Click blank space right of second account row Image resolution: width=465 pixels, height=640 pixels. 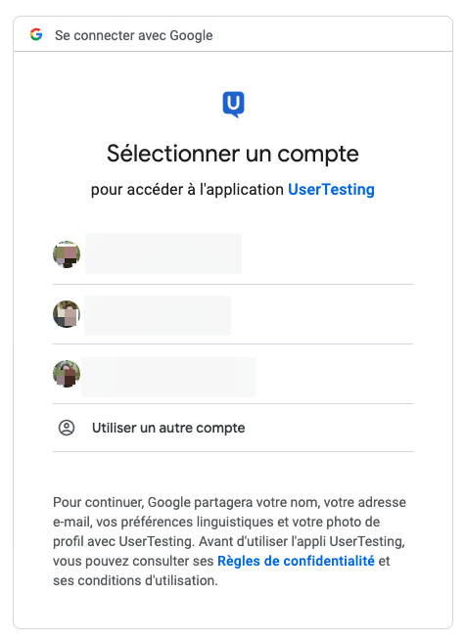tap(322, 314)
